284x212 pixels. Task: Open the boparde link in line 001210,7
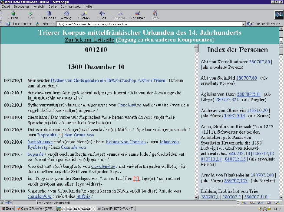coord(36,154)
